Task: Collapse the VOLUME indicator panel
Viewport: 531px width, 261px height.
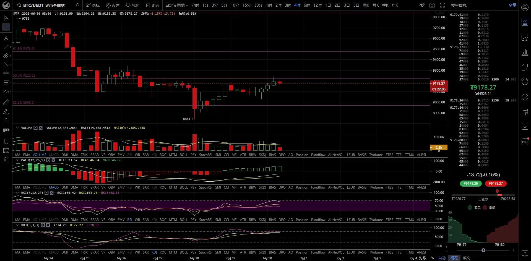Action: click(x=17, y=128)
